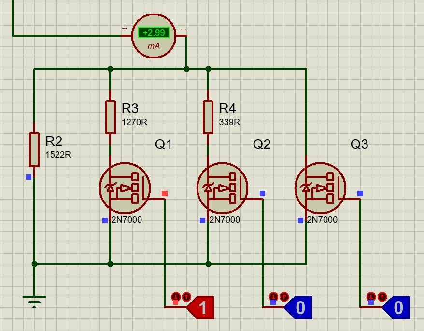
Task: Click the 339R resistance value
Action: tap(229, 122)
